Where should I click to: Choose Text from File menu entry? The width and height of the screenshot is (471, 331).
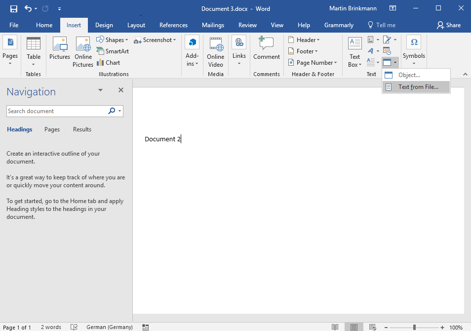pyautogui.click(x=418, y=87)
